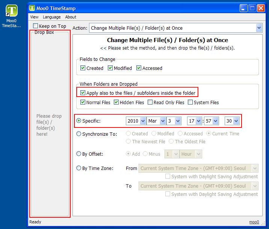Viewport: 269px width, 229px height.
Task: Enable the System Files checkbox
Action: [190, 102]
